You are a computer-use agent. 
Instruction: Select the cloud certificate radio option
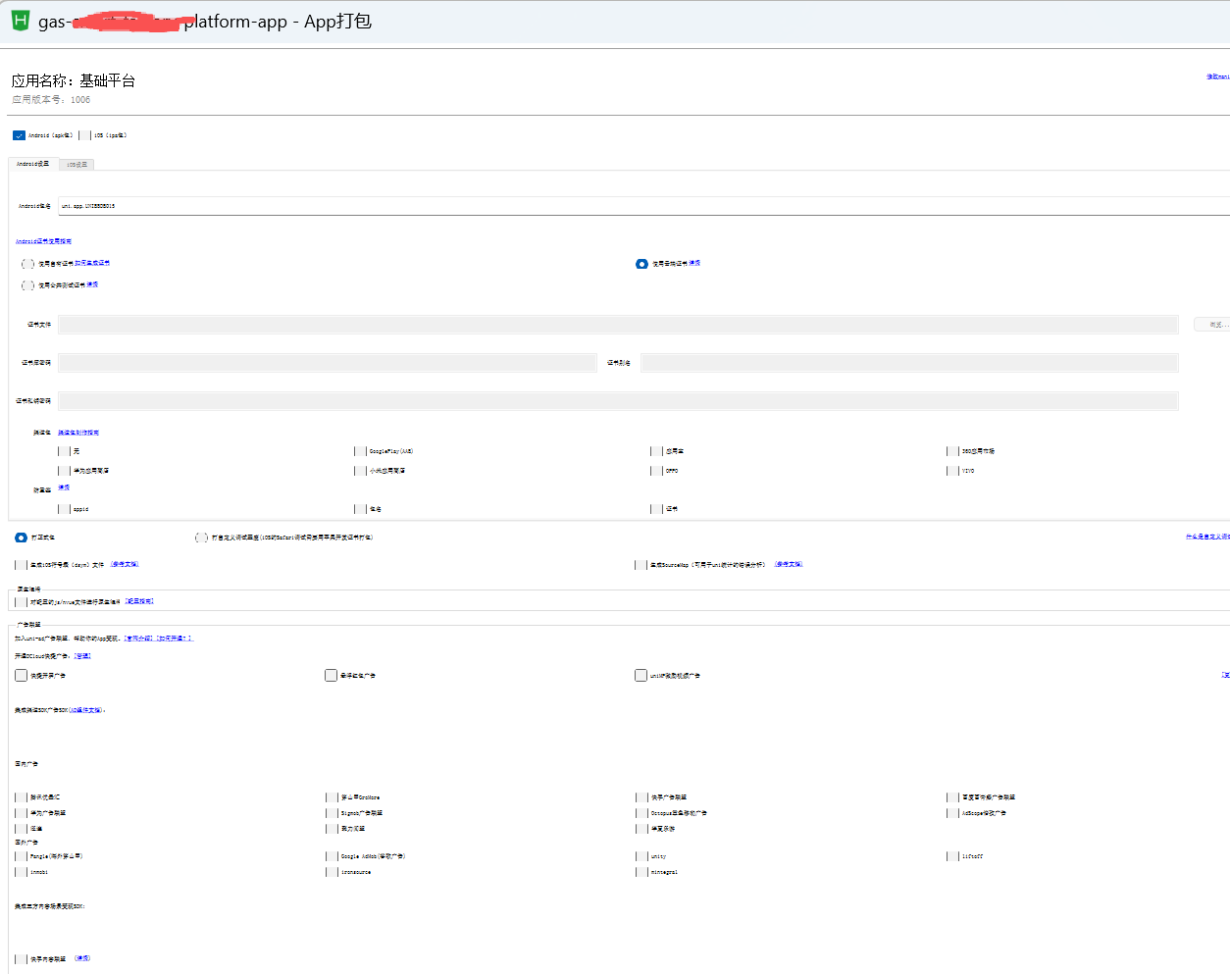pos(641,264)
